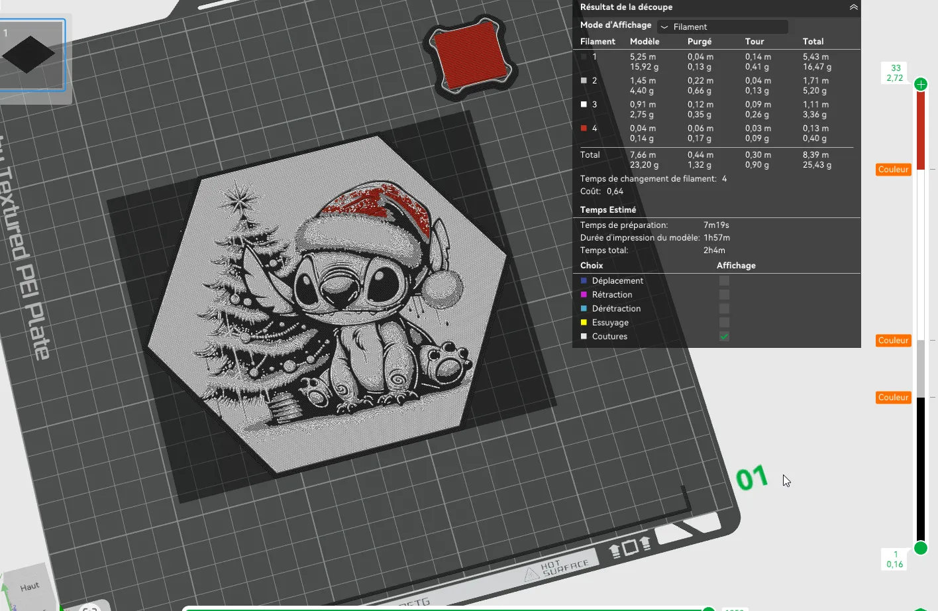
Task: Click the Total column header
Action: click(x=813, y=41)
